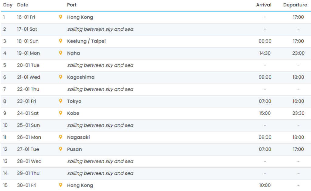This screenshot has width=311, height=191.
Task: Click the Kagoshima location pin icon
Action: [x=60, y=77]
